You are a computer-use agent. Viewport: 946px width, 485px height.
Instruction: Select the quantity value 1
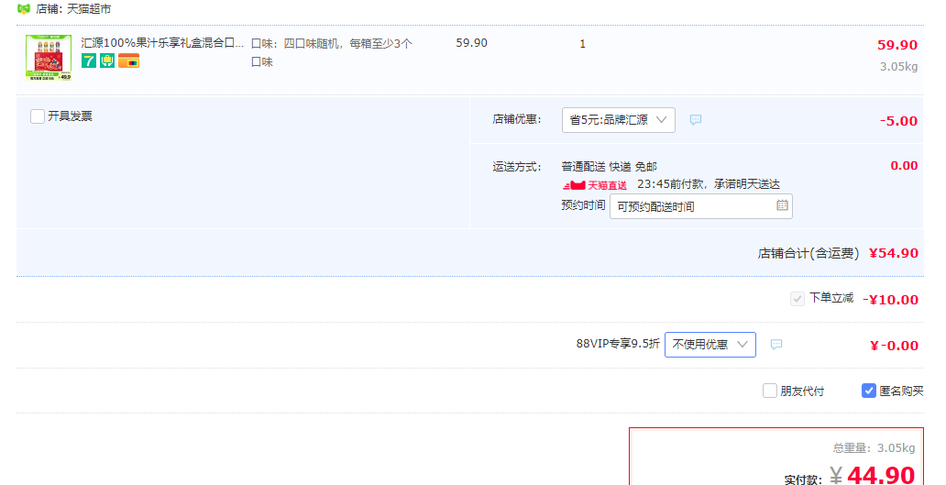[x=582, y=43]
